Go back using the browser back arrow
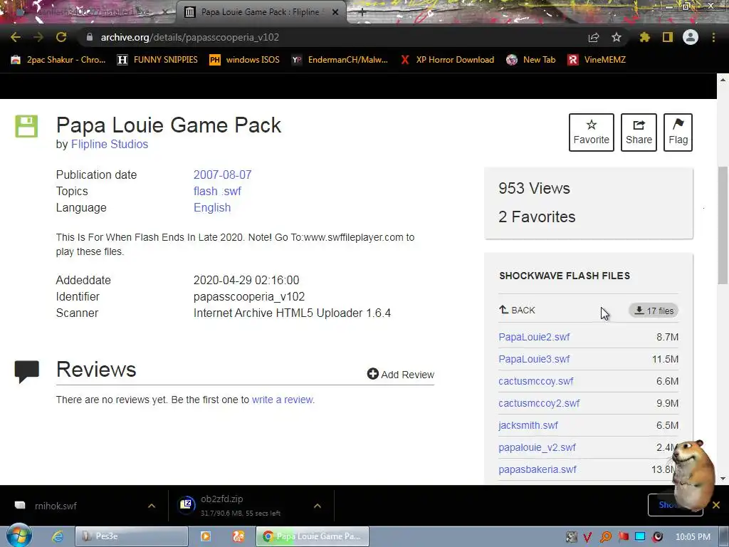729x547 pixels. [16, 37]
